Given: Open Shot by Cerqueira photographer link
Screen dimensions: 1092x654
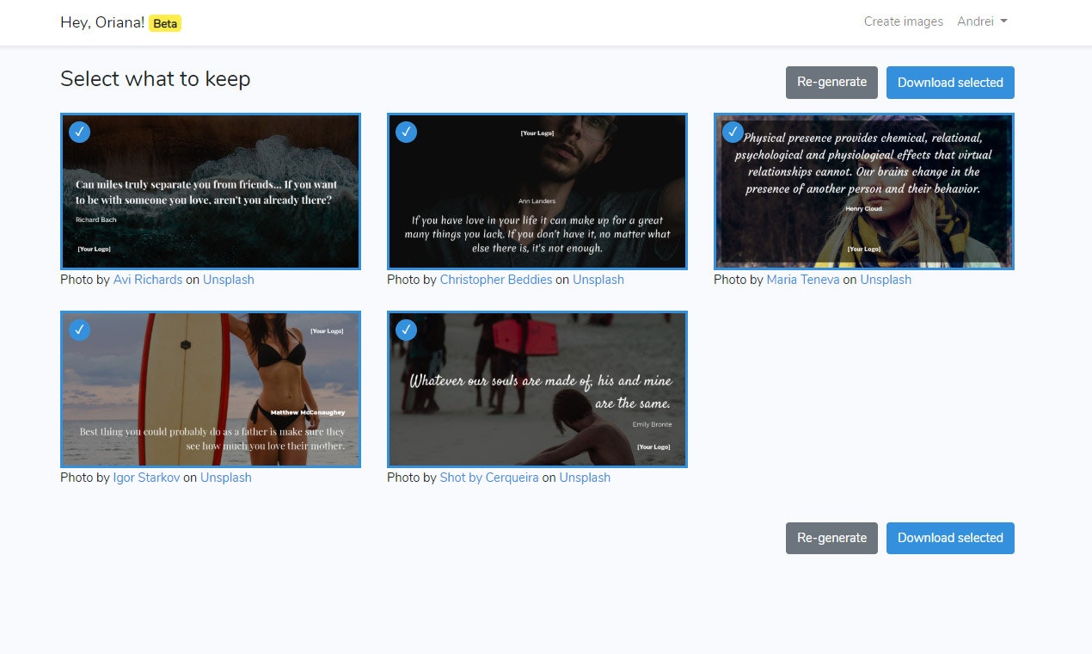Looking at the screenshot, I should (x=489, y=478).
